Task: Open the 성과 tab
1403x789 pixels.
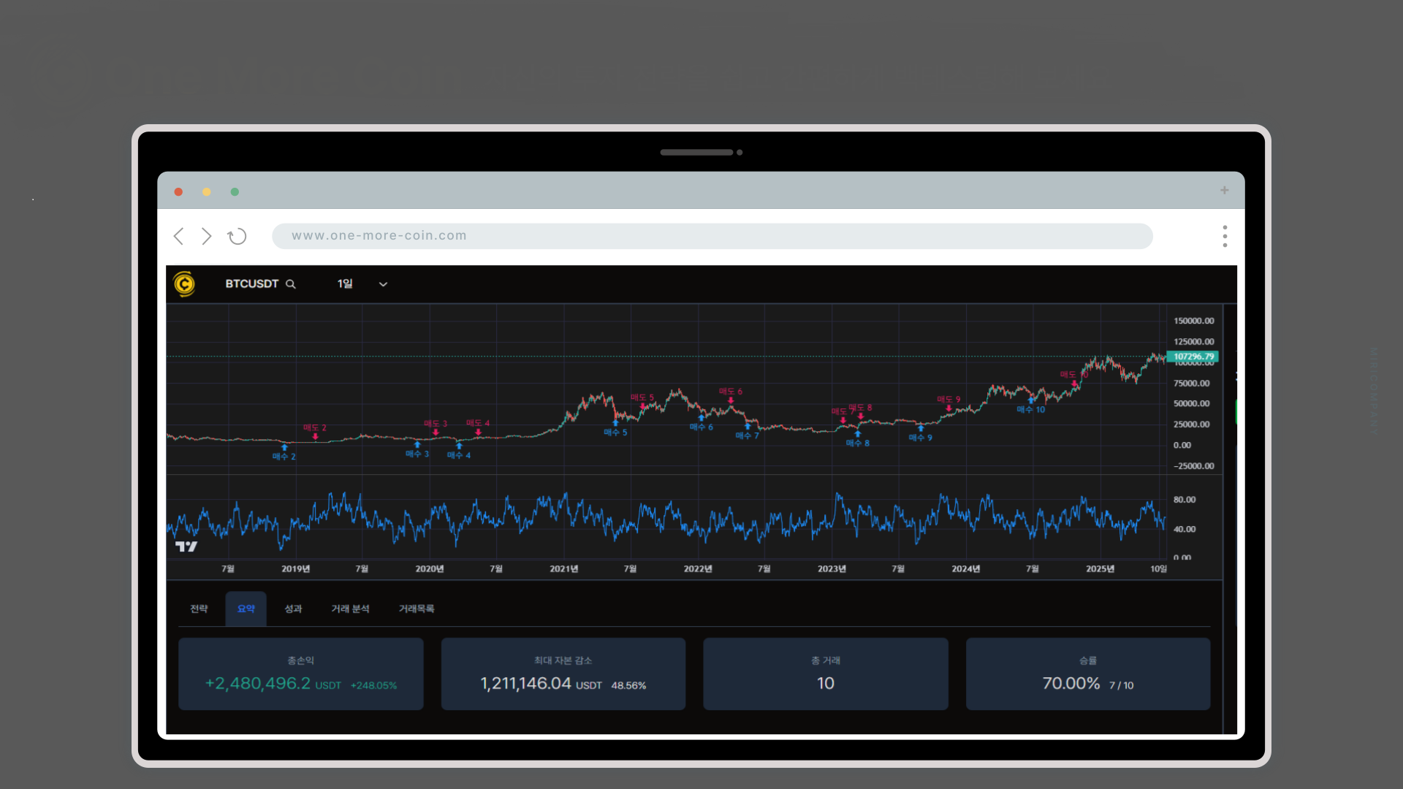Action: pyautogui.click(x=293, y=609)
